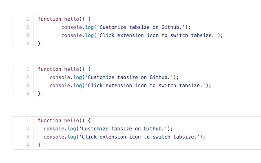The width and height of the screenshot is (261, 163).
Task: Click line number 1 in the bottom code block
Action: [27, 121]
